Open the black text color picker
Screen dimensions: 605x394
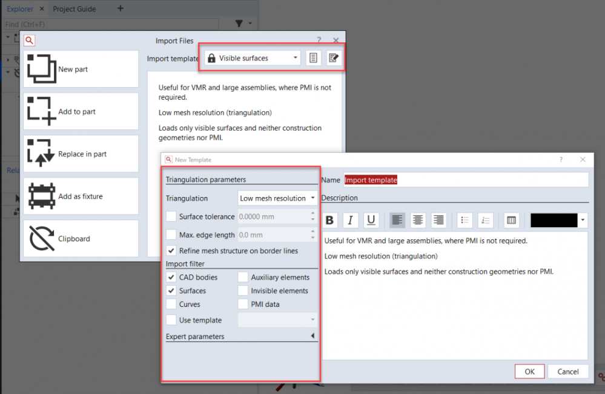583,220
